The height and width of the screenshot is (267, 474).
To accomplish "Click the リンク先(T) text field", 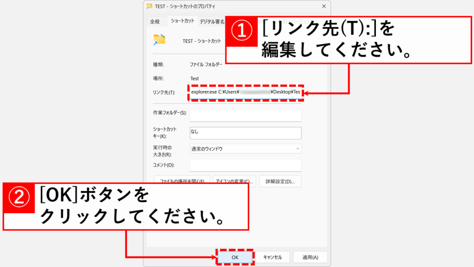I will point(246,93).
